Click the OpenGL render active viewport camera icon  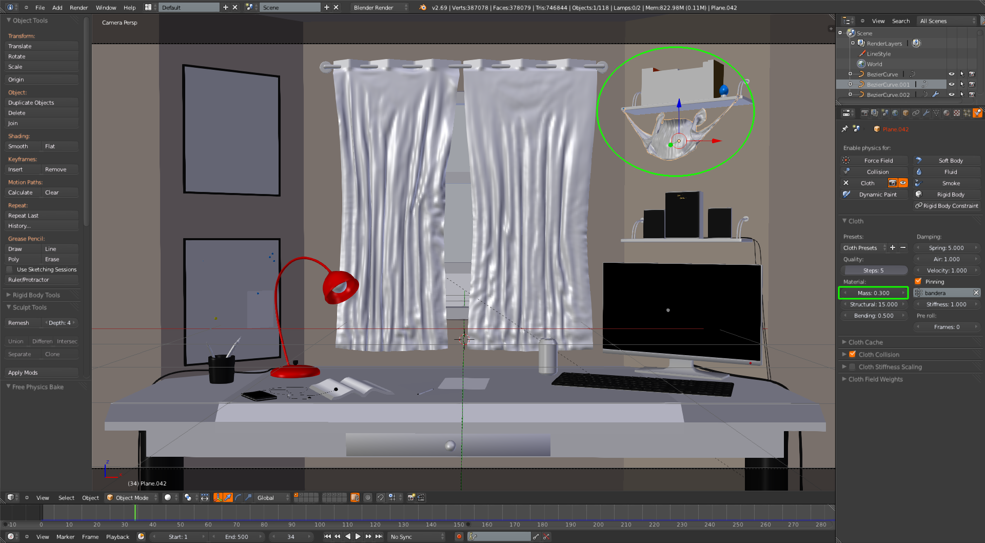click(411, 497)
